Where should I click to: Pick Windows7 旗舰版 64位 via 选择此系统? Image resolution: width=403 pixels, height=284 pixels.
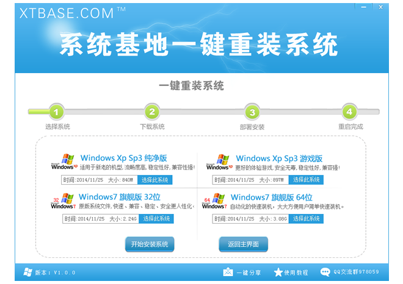click(307, 219)
